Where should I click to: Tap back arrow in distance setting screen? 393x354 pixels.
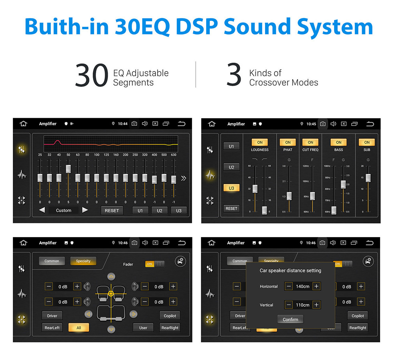point(370,243)
